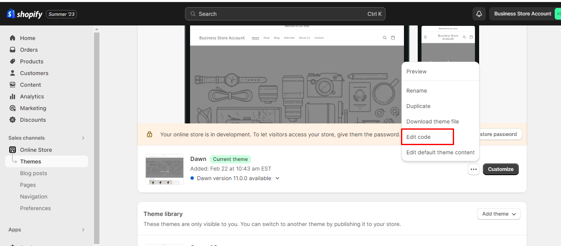Open the Customers page
The height and width of the screenshot is (246, 561).
34,73
